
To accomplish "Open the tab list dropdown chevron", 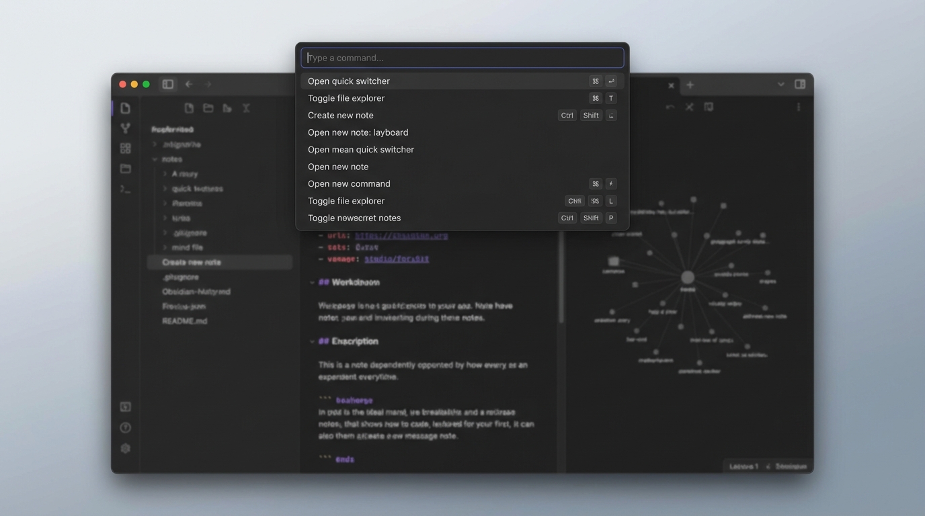I will pos(780,85).
